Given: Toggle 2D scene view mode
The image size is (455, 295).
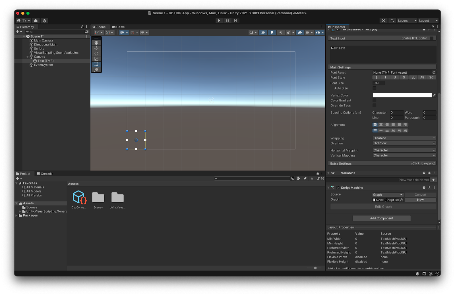Looking at the screenshot, I should click(x=263, y=32).
